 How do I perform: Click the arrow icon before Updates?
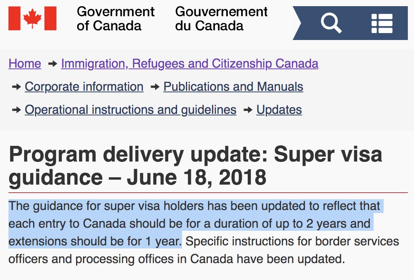point(248,110)
